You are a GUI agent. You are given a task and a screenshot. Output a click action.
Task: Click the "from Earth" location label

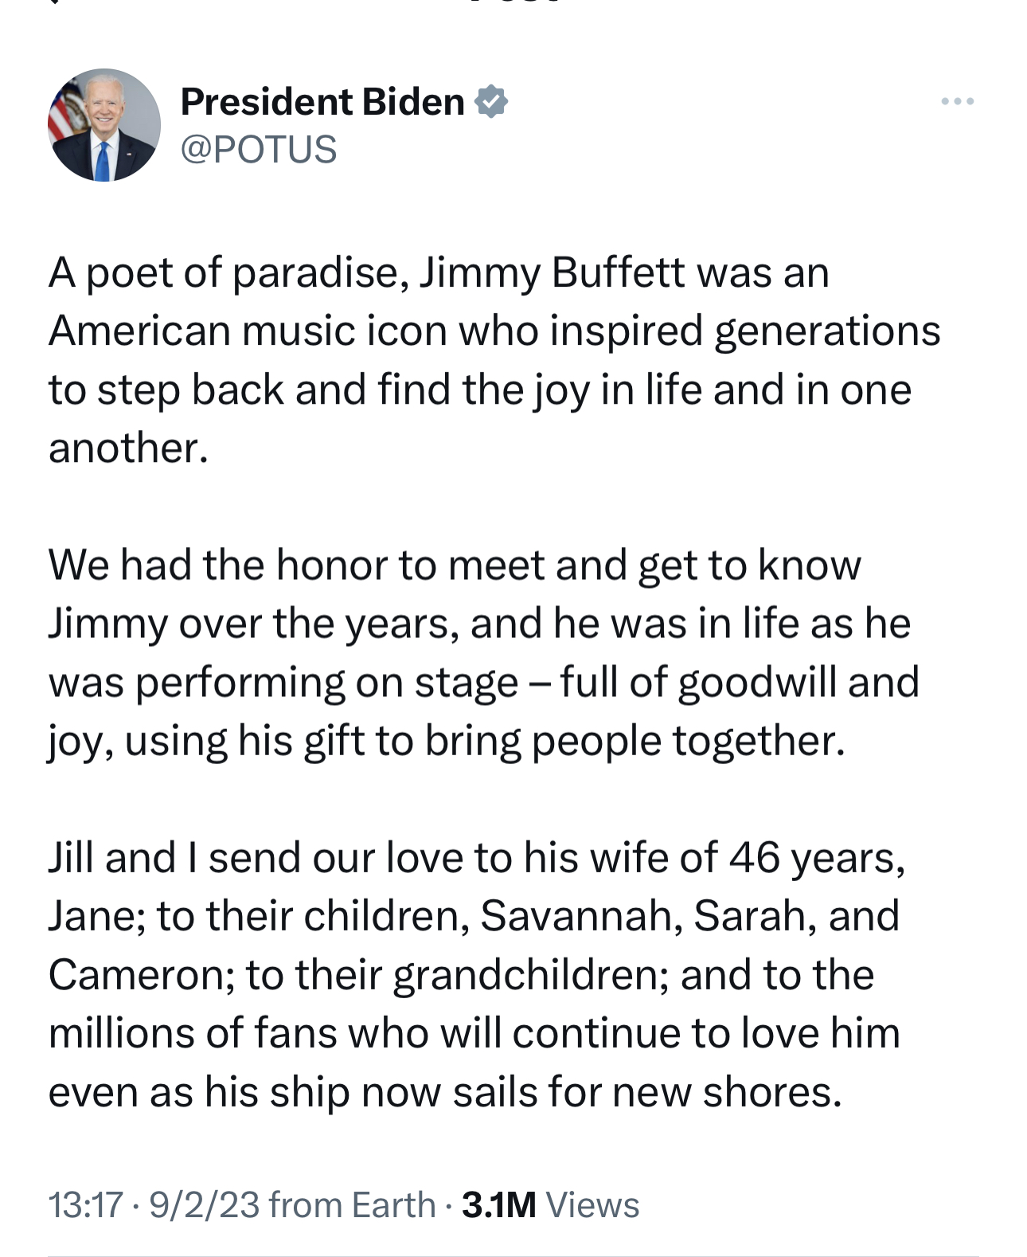pyautogui.click(x=353, y=1204)
